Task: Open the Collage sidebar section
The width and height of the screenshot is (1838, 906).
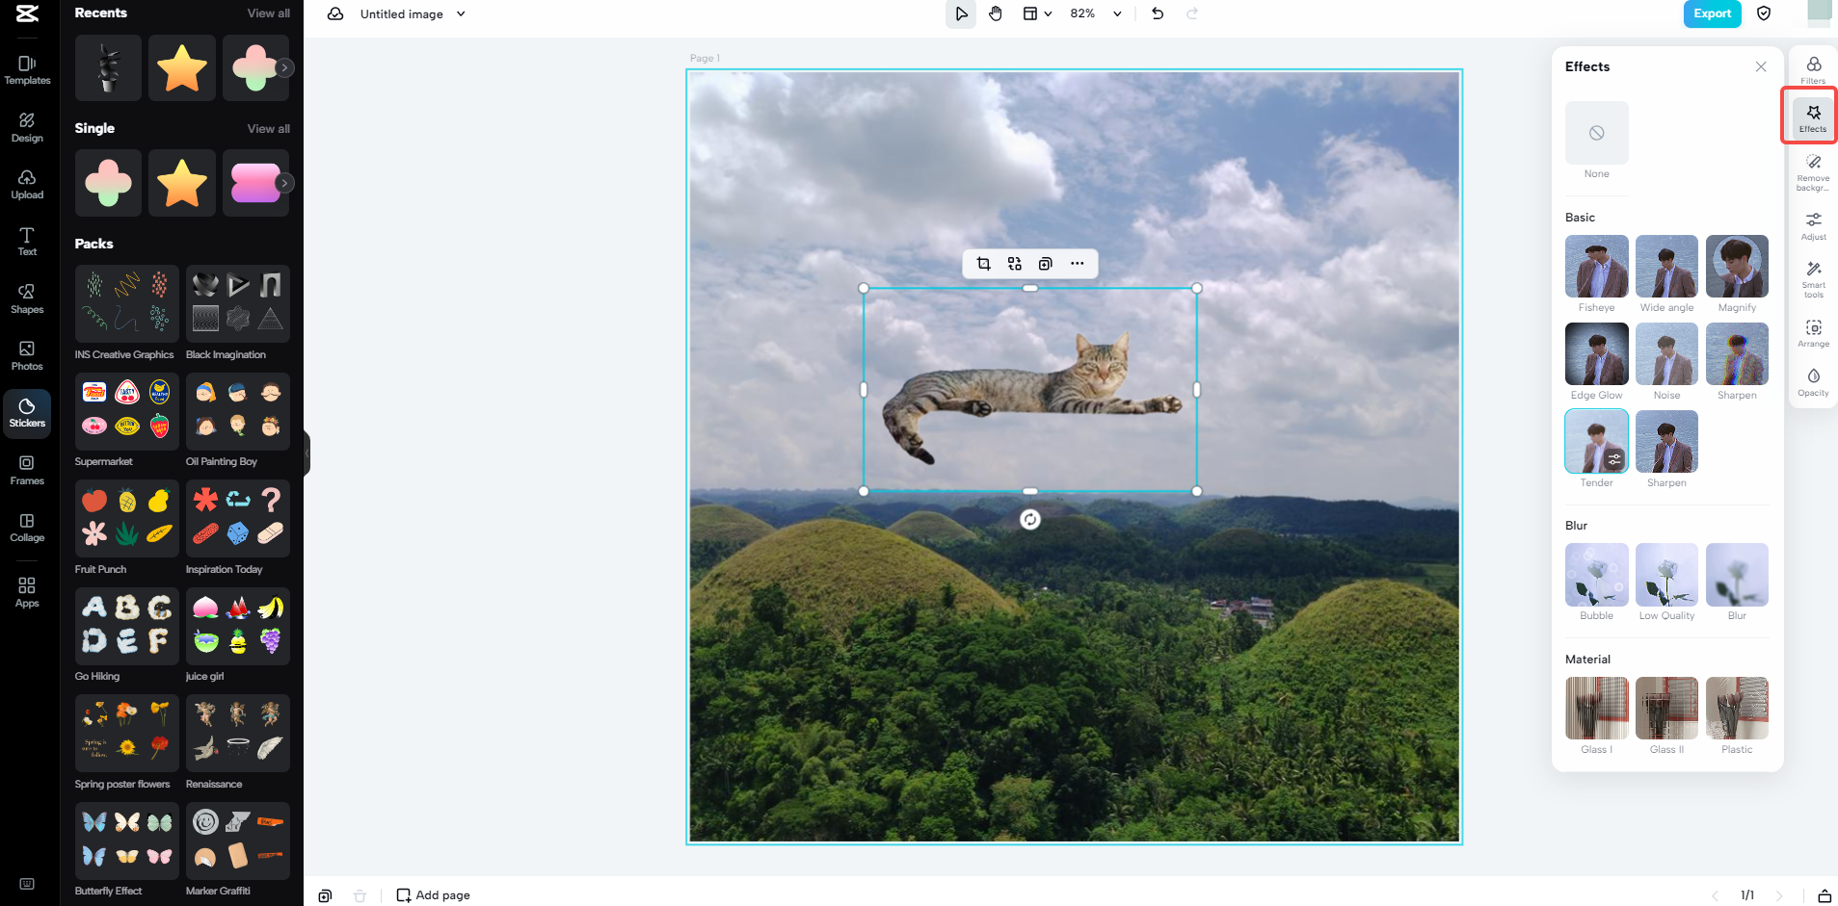Action: click(x=27, y=527)
